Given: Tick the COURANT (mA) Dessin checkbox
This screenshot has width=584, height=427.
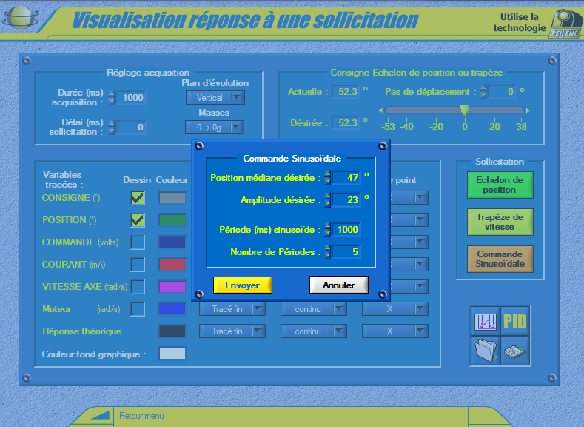Looking at the screenshot, I should click(x=138, y=265).
